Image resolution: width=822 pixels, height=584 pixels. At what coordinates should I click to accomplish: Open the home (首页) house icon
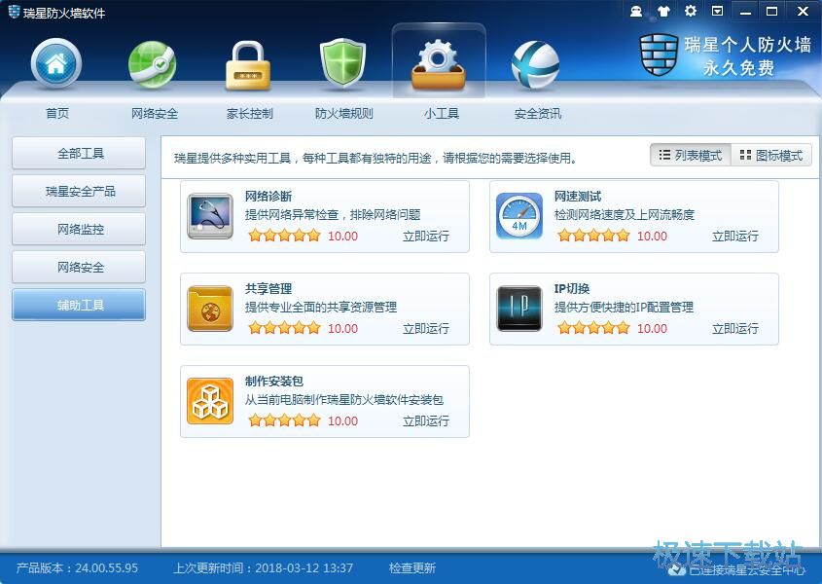coord(56,63)
